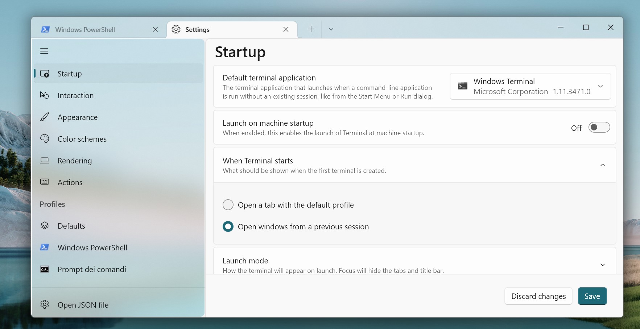Screen dimensions: 640x329
Task: Collapse the When Terminal starts section
Action: click(603, 165)
